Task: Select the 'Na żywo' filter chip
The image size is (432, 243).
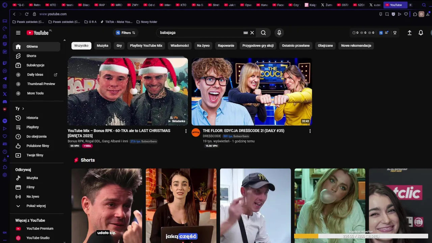Action: pyautogui.click(x=203, y=46)
